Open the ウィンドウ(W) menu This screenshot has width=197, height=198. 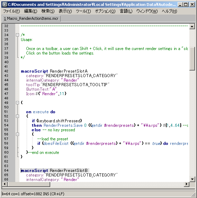click(147, 11)
